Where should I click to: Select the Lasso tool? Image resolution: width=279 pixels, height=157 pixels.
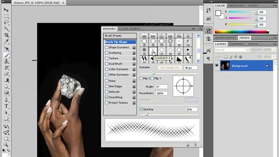click(x=6, y=22)
